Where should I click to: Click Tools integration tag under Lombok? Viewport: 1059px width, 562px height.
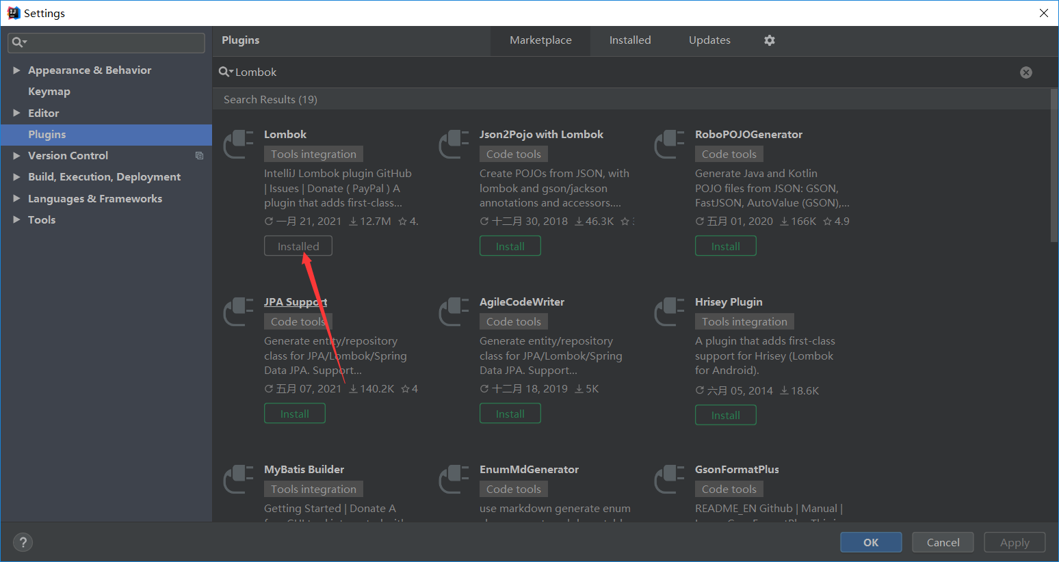[x=313, y=155]
